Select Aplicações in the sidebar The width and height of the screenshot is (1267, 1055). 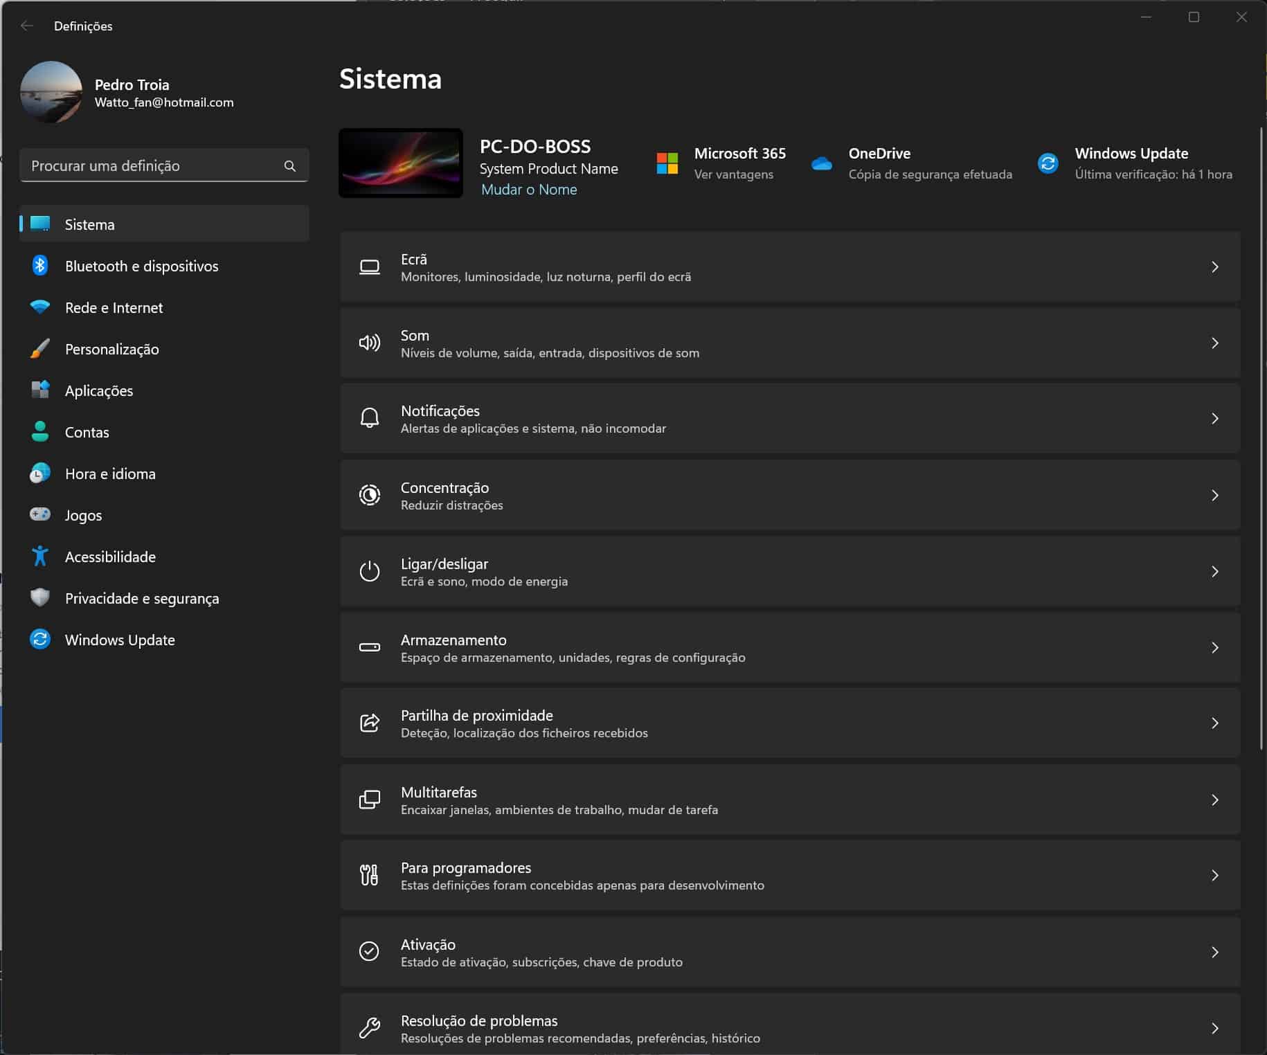(99, 390)
